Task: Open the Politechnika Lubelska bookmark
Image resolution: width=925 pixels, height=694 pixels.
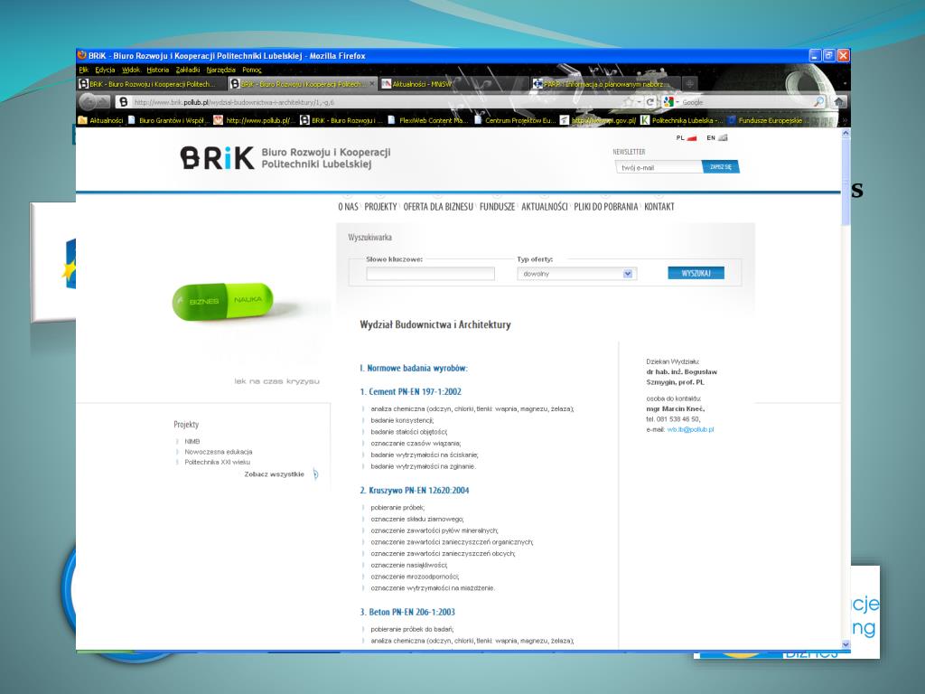Action: (681, 120)
